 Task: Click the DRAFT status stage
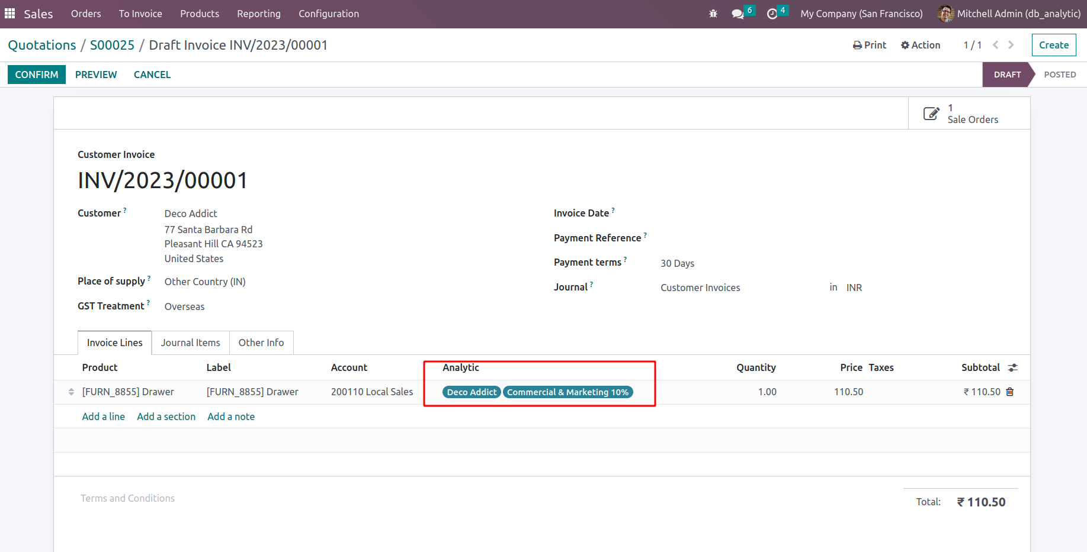coord(1008,75)
